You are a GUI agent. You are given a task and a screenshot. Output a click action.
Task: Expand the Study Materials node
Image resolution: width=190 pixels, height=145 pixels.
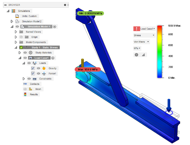point(20,53)
